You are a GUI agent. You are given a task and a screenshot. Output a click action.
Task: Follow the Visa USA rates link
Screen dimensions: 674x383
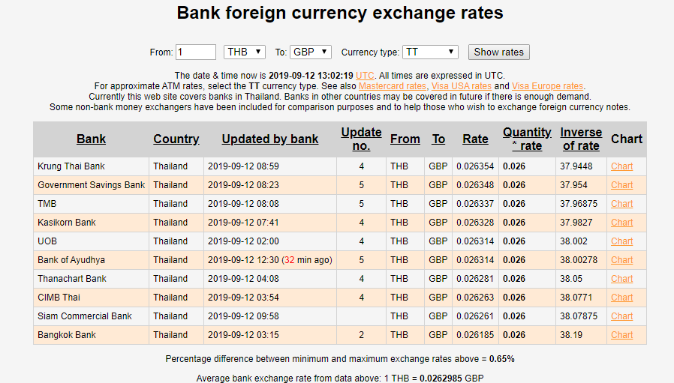462,86
